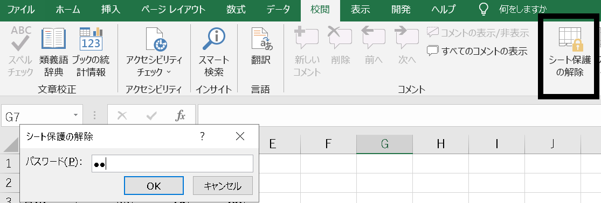This screenshot has width=601, height=203.
Task: Toggle すべてのコメントの表示 show all comments
Action: coord(478,50)
